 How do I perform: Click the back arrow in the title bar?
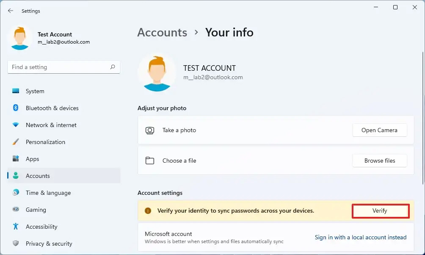click(10, 11)
